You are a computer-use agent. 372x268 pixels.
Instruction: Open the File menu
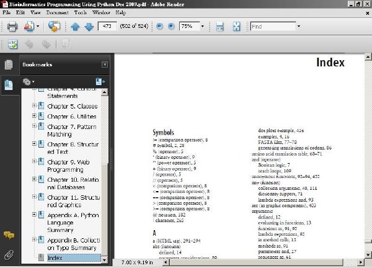[6, 12]
